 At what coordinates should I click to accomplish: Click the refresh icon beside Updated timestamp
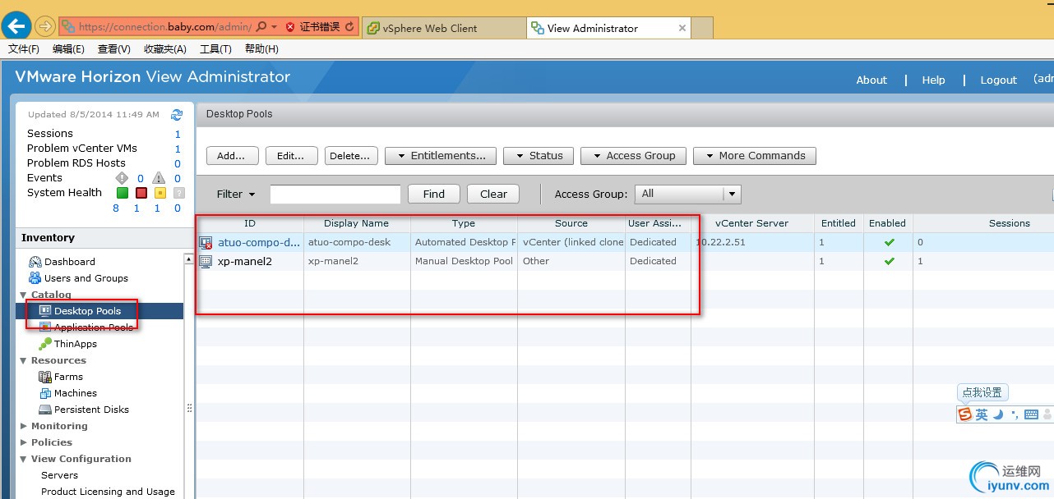[177, 115]
